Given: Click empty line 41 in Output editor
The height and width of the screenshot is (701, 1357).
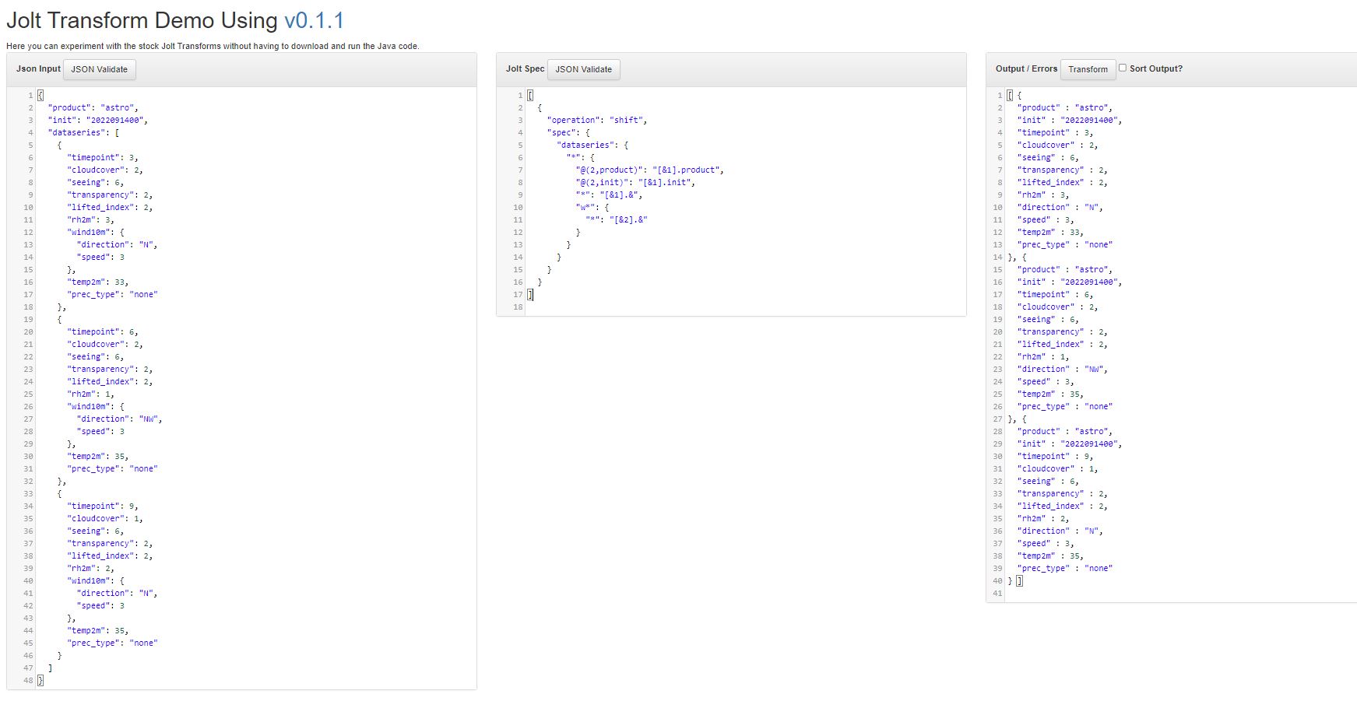Looking at the screenshot, I should coord(1179,593).
